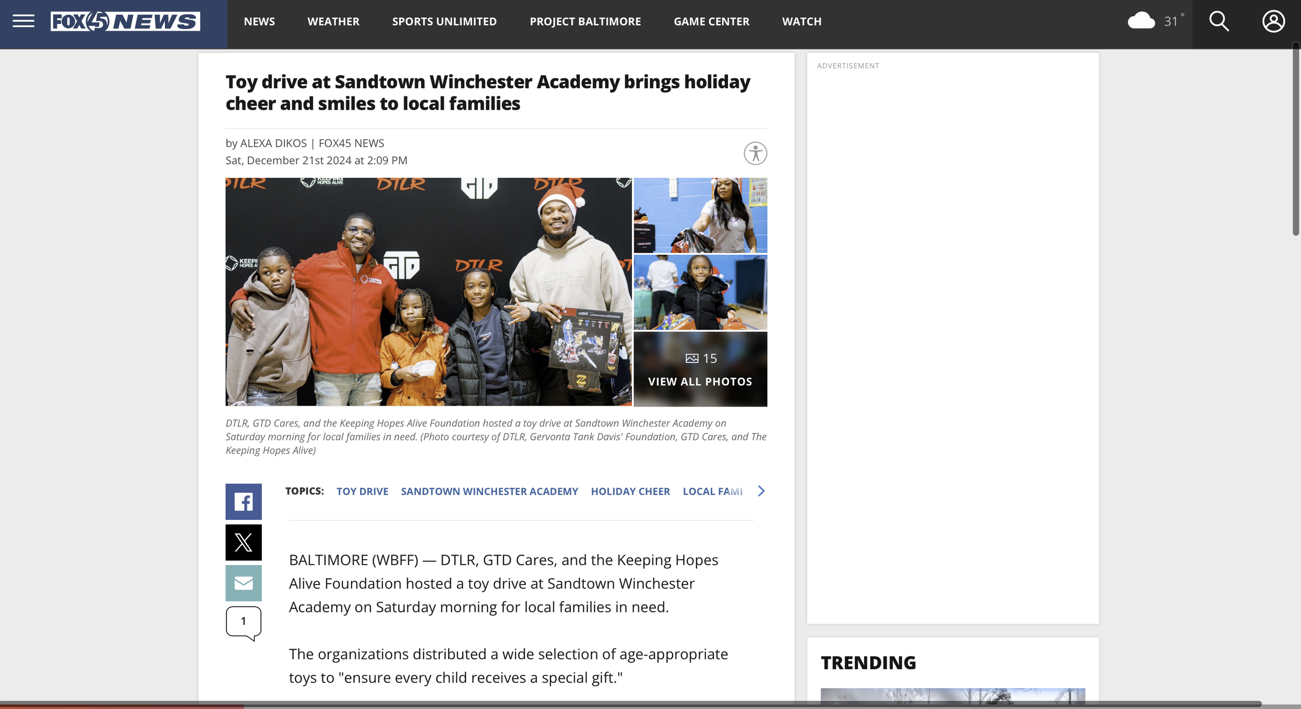Open the WEATHER menu

coord(333,21)
